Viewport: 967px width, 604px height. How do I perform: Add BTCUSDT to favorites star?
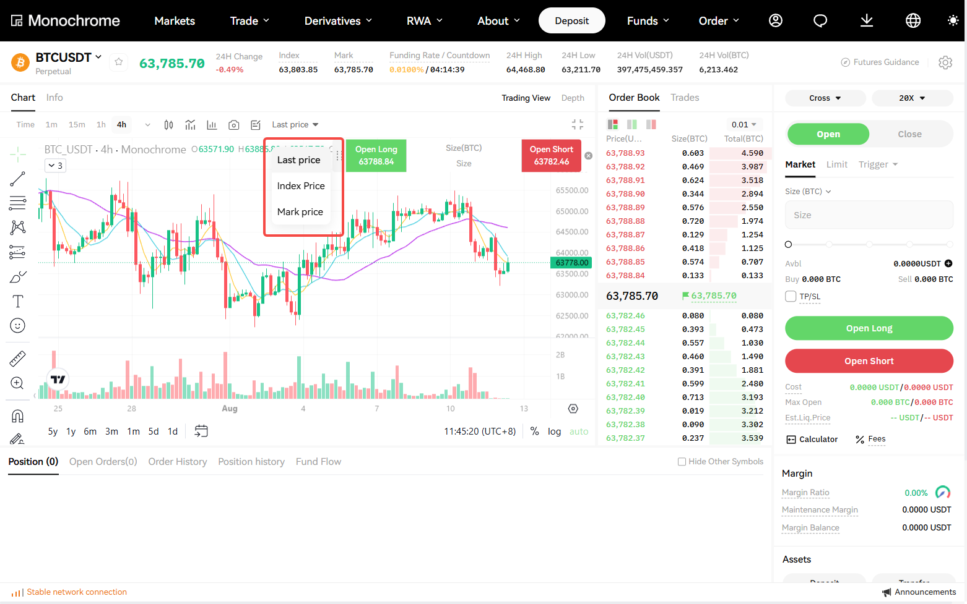pos(119,62)
